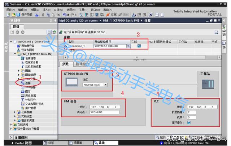
Task: Expand the 在线访问 node
Action: tap(11, 125)
